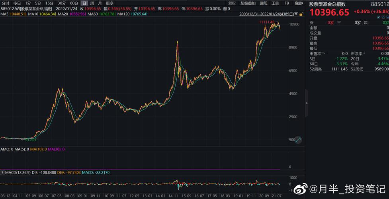Expand the 更多 period options
389x199 pixels.
(109, 3)
